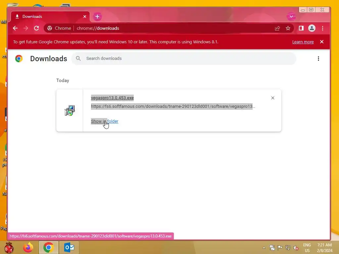
Task: Click the forward navigation arrow
Action: click(x=26, y=28)
